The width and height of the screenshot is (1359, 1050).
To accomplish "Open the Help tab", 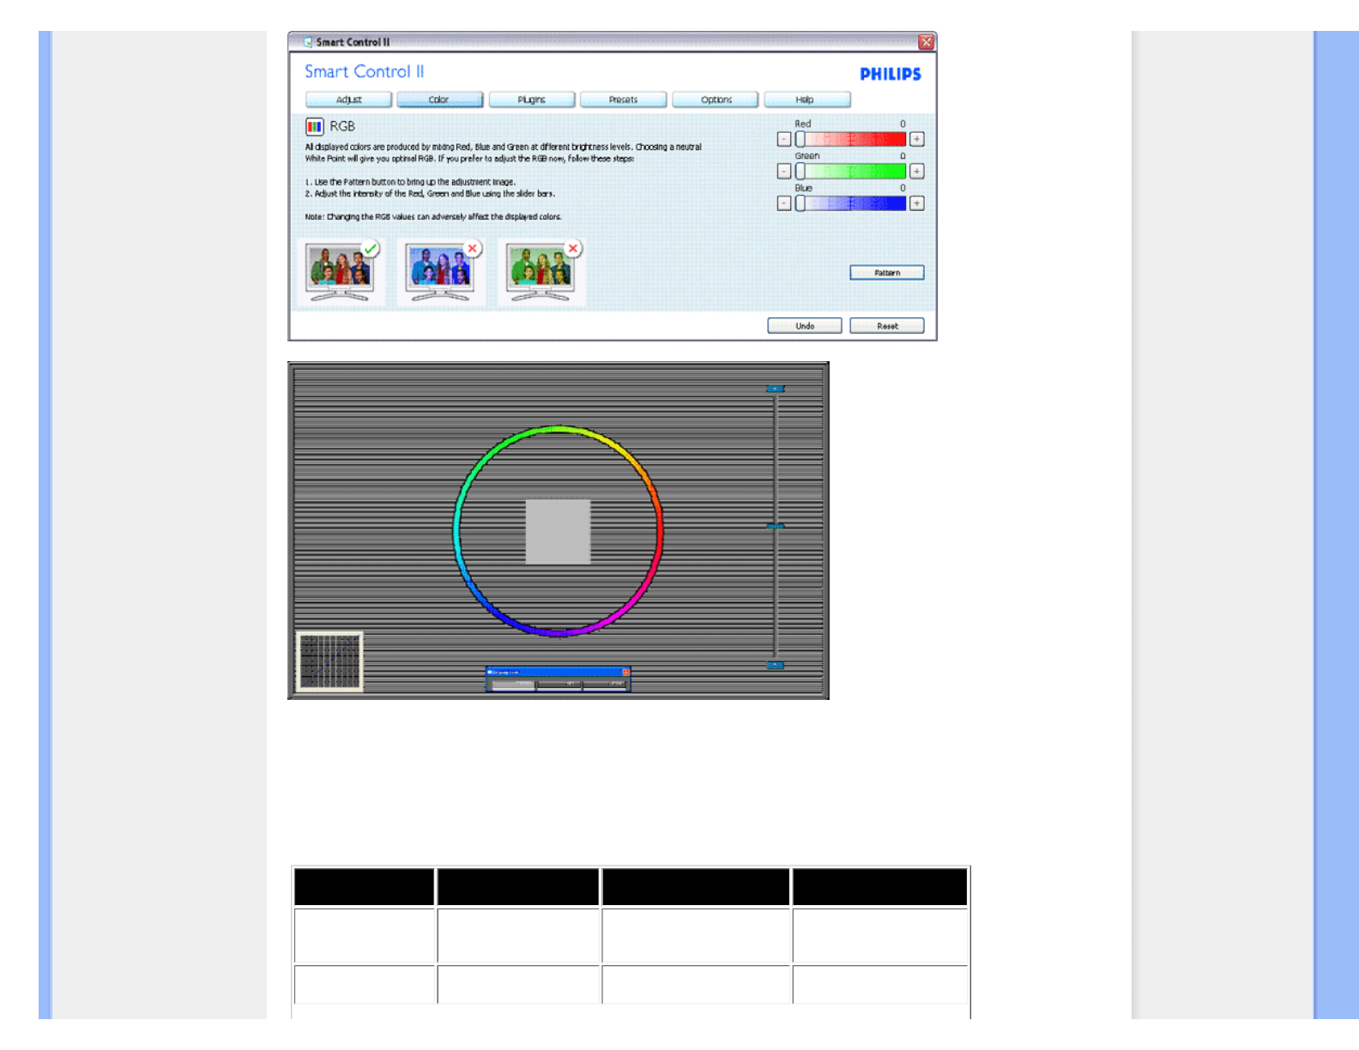I will (x=806, y=100).
